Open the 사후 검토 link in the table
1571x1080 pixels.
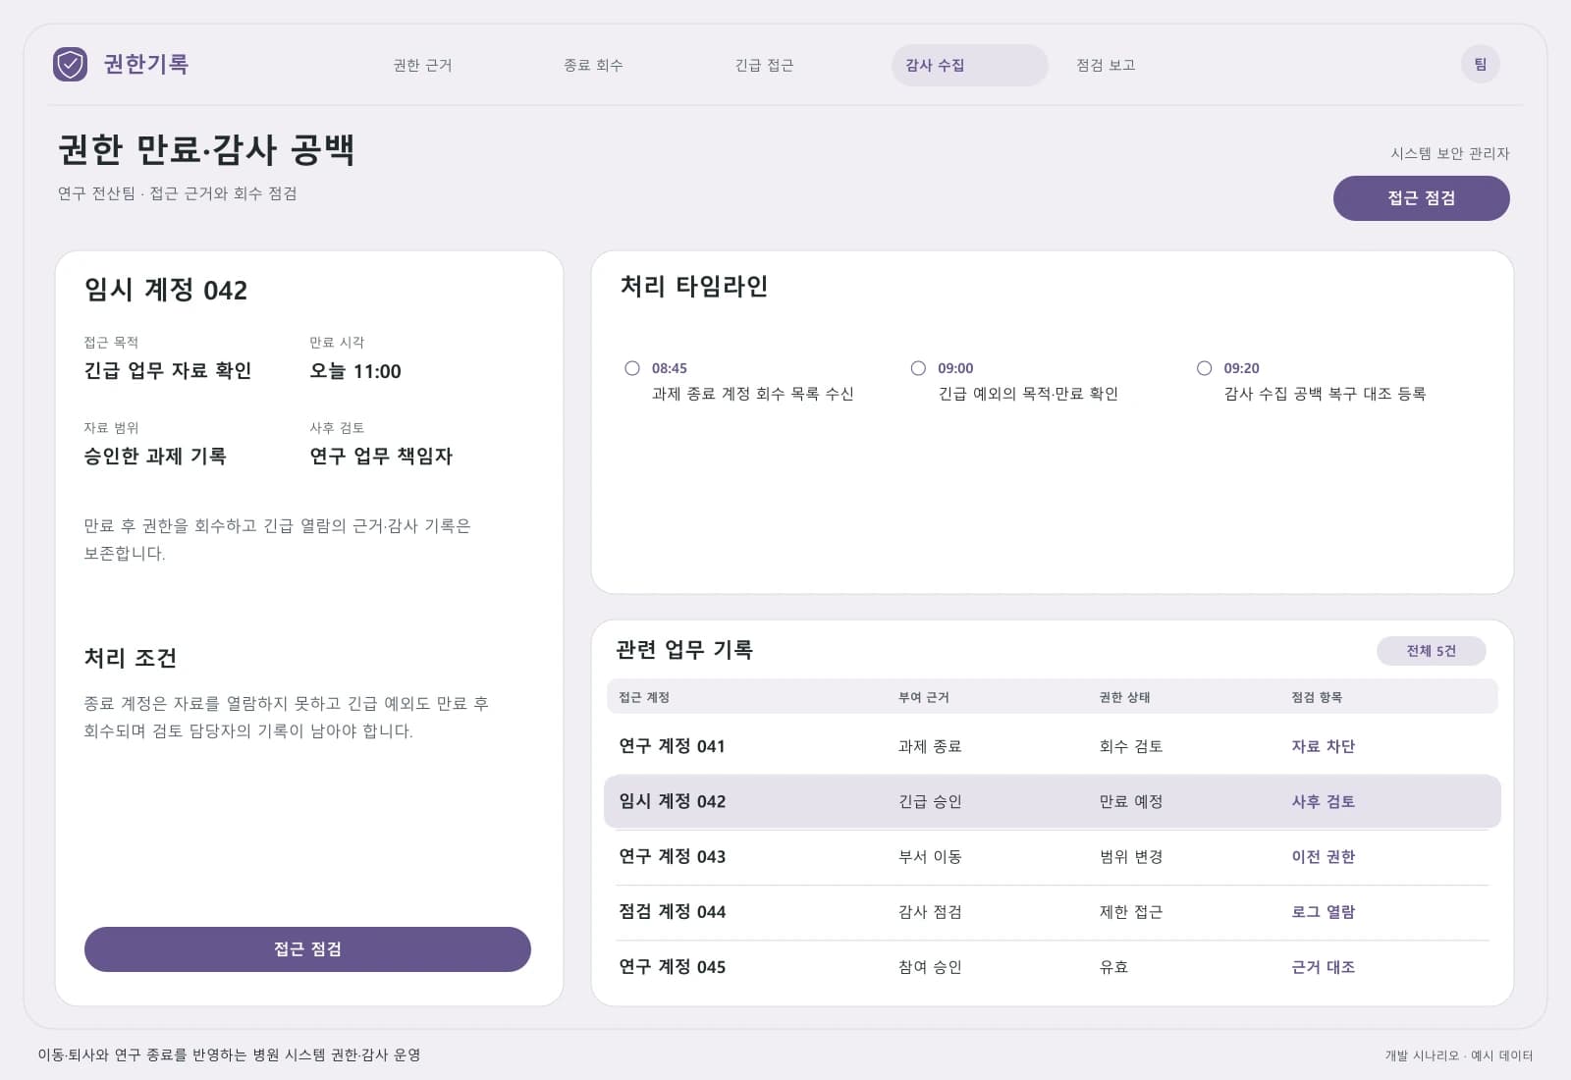(x=1323, y=801)
